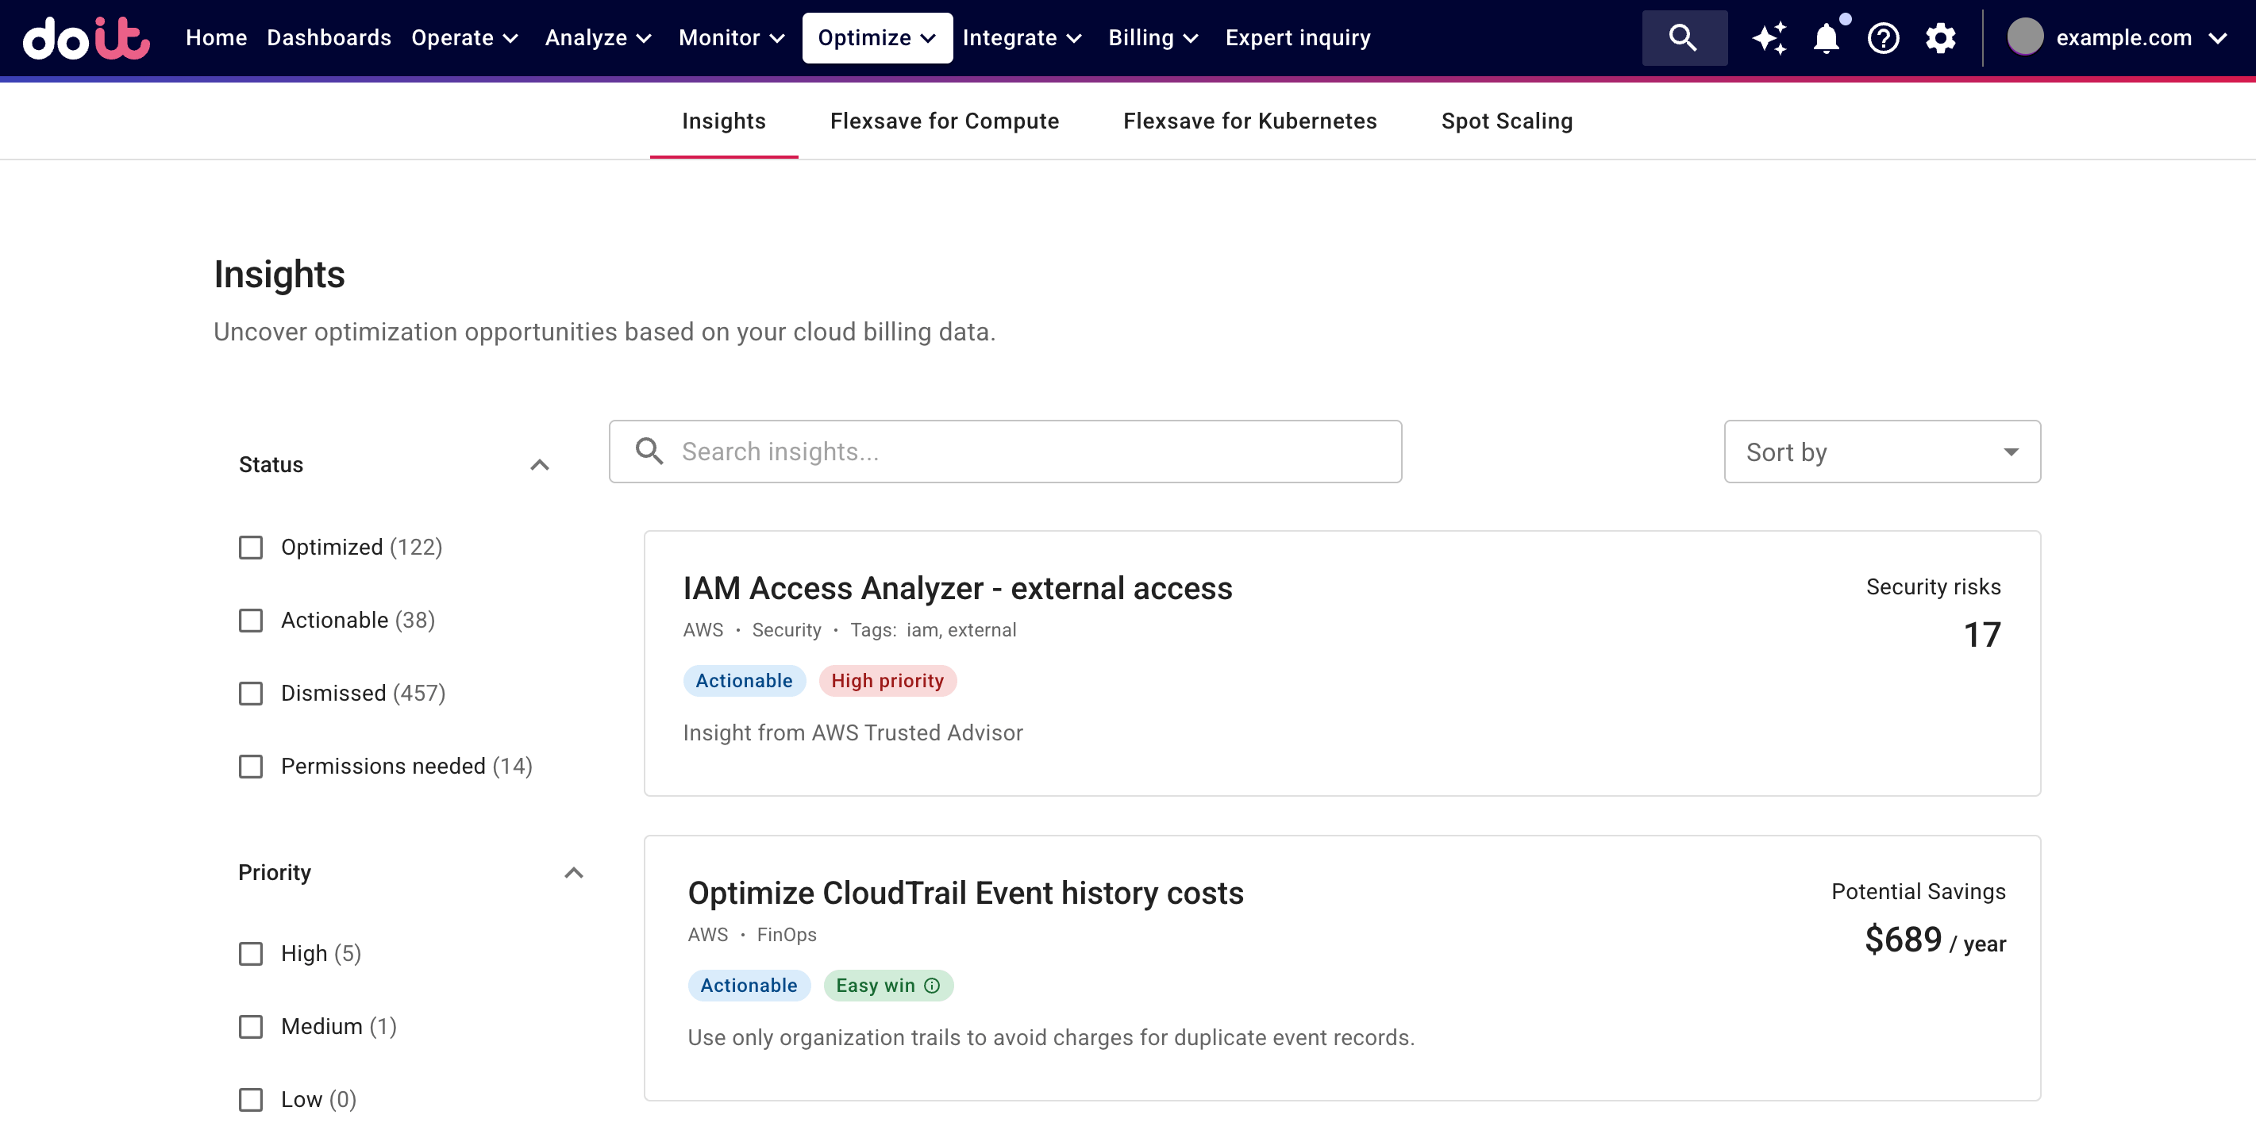Viewport: 2256px width, 1134px height.
Task: Switch to the Spot Scaling tab
Action: [x=1507, y=121]
